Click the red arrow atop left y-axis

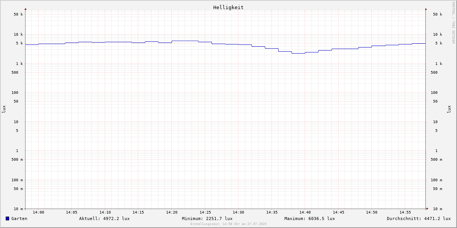click(x=26, y=9)
